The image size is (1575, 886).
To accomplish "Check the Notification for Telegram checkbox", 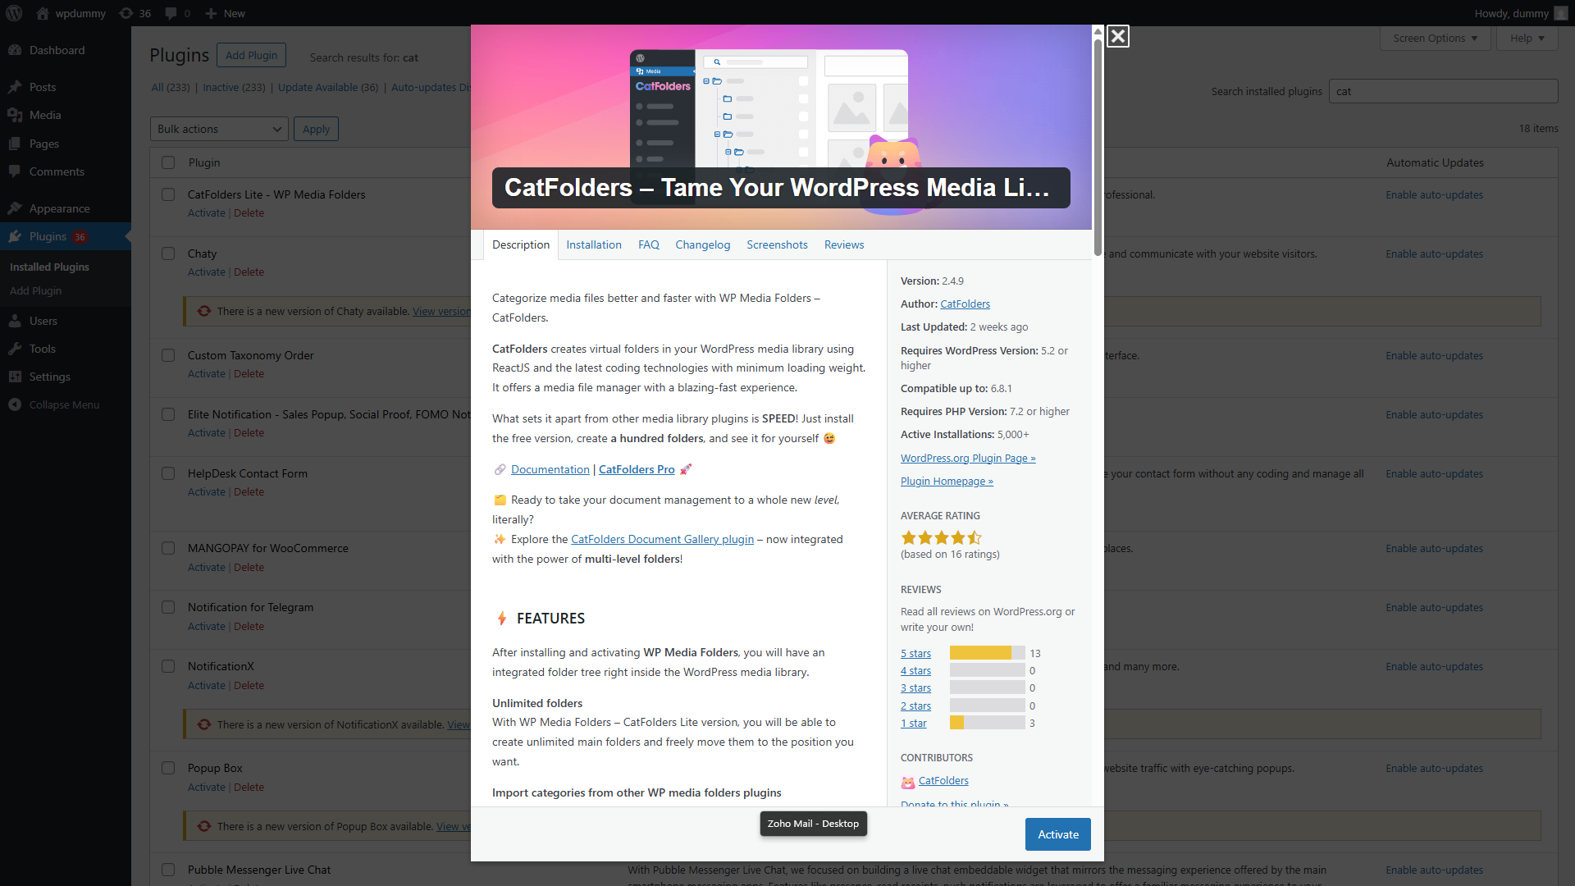I will tap(168, 607).
